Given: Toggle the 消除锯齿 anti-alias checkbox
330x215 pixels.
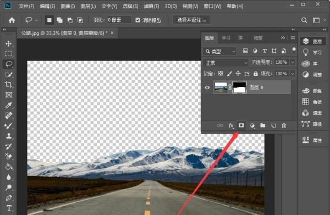Looking at the screenshot, I should (x=138, y=20).
